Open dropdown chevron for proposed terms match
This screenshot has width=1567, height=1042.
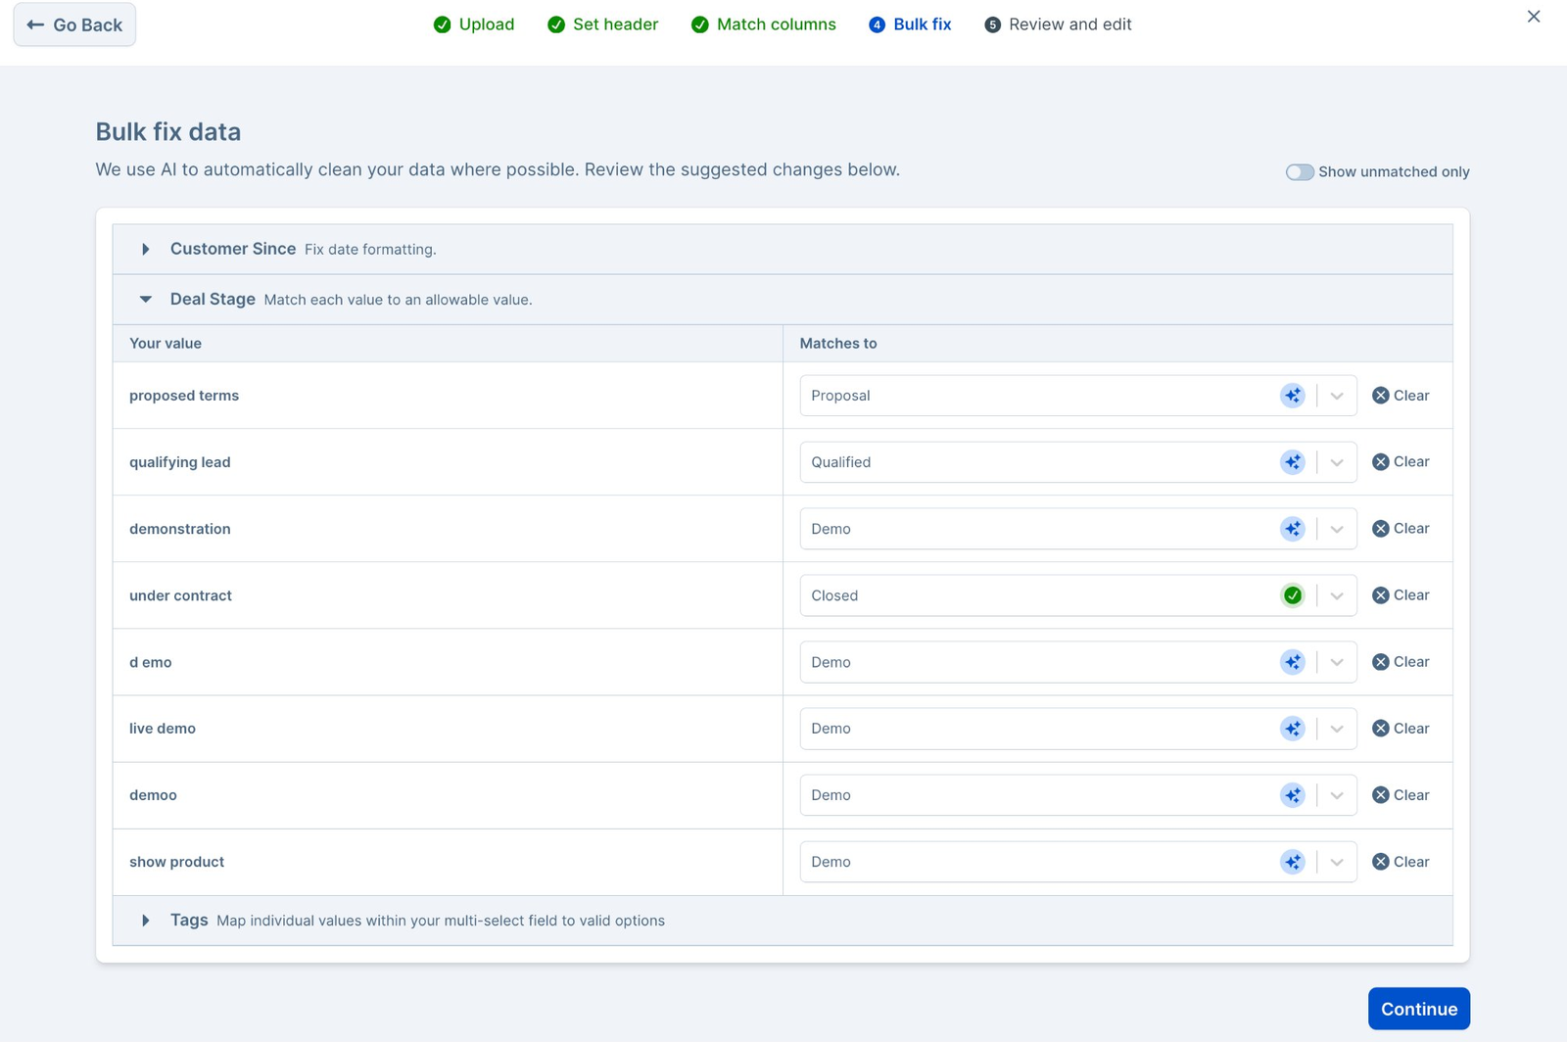click(x=1337, y=396)
